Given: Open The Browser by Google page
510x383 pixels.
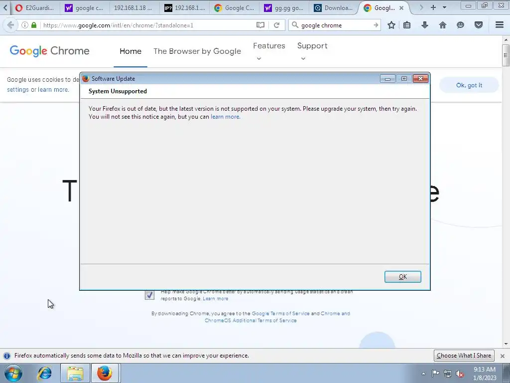Looking at the screenshot, I should pyautogui.click(x=197, y=51).
